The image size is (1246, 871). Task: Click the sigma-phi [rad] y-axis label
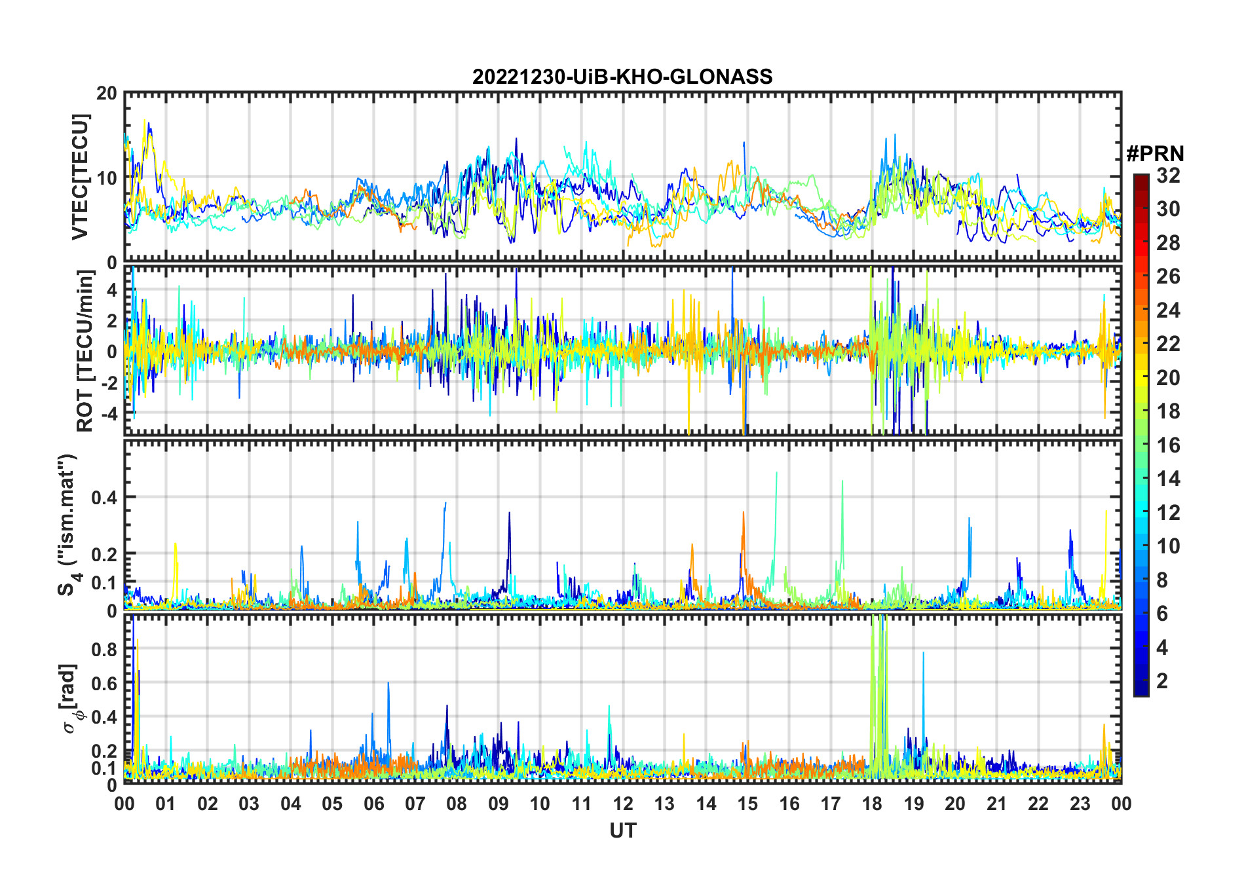(71, 698)
